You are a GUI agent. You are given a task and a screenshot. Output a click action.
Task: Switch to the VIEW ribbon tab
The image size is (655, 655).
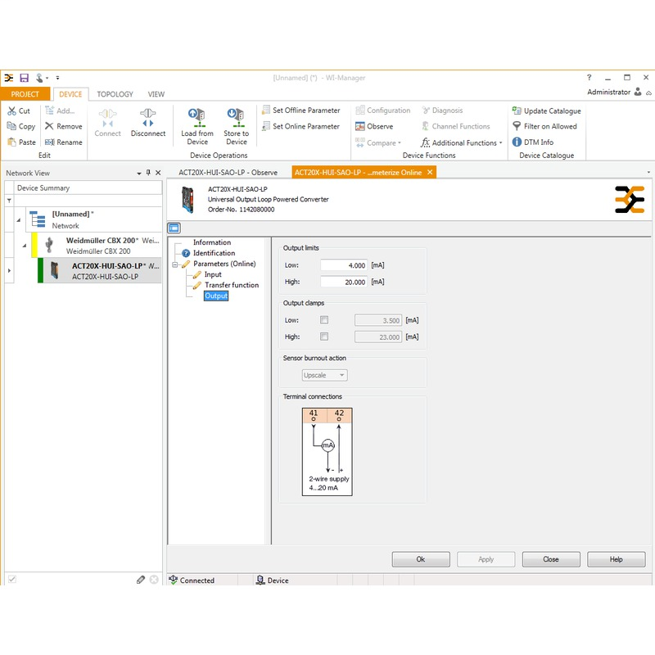click(x=156, y=94)
